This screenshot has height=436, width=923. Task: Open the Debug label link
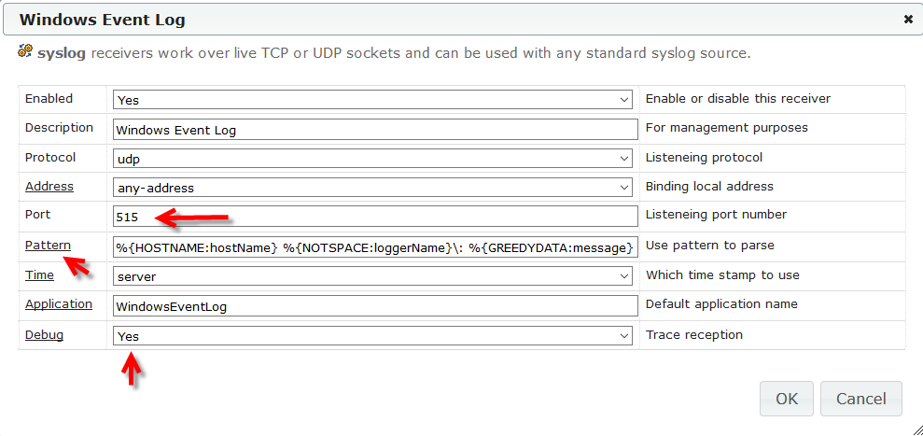coord(44,334)
